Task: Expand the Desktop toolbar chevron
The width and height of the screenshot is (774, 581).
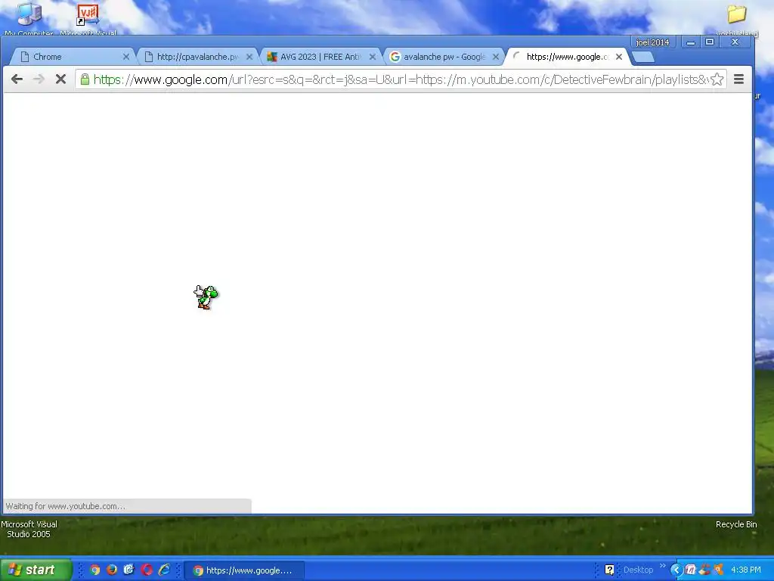Action: pos(662,566)
